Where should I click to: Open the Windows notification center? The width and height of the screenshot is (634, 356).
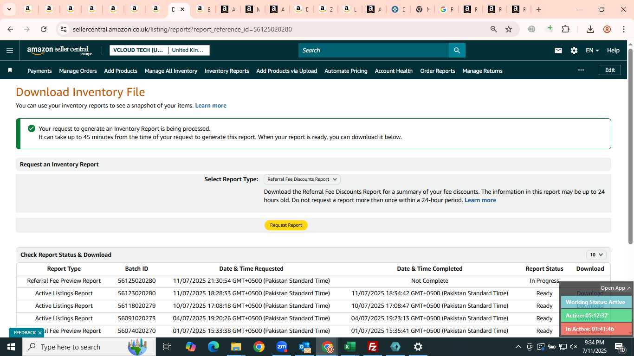point(620,347)
